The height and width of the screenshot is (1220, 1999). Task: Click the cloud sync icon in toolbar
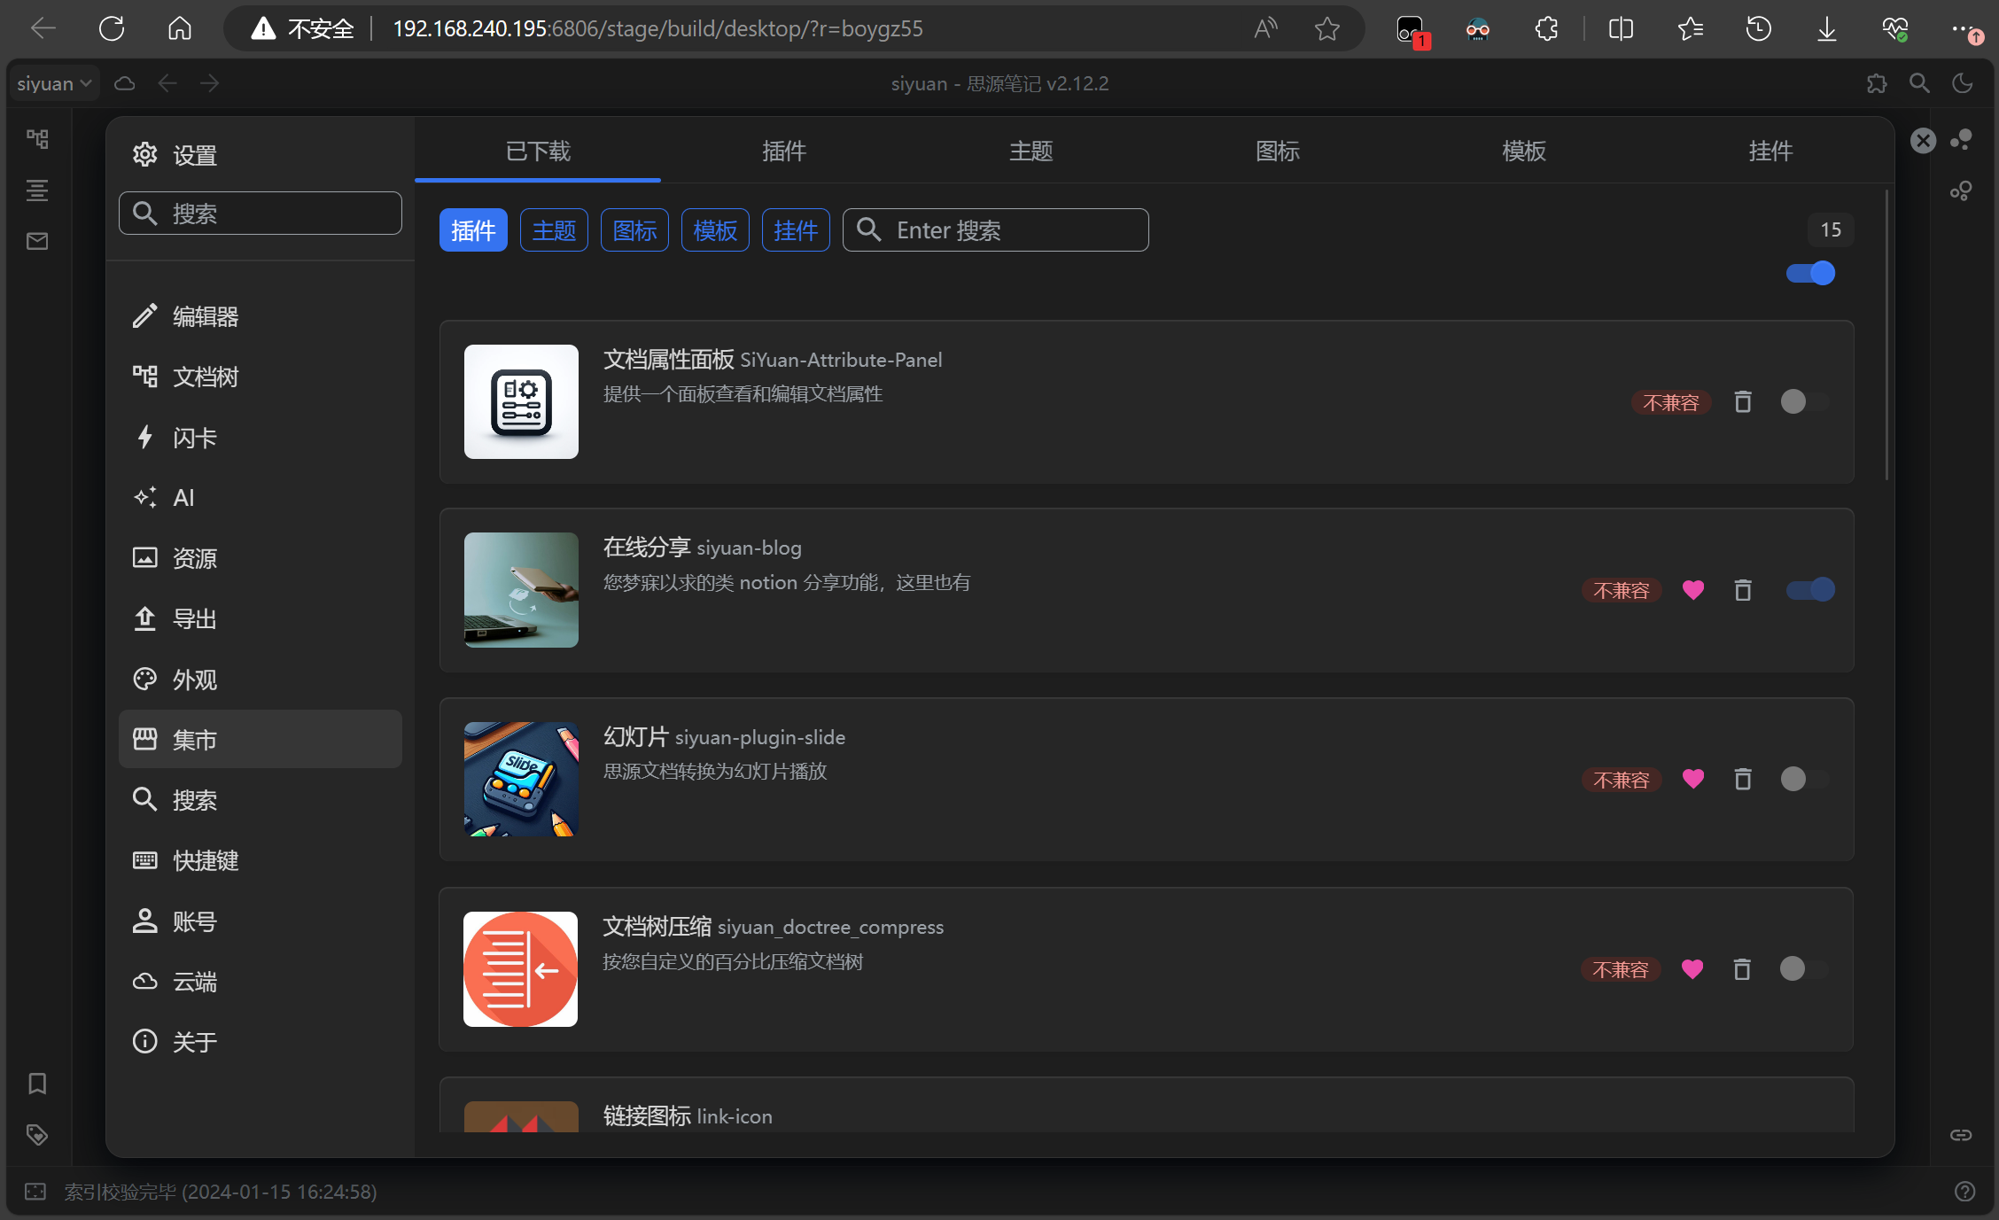click(125, 83)
